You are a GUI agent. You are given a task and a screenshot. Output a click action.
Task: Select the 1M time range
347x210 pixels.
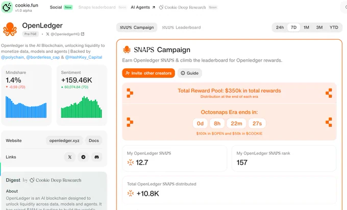coord(306,28)
